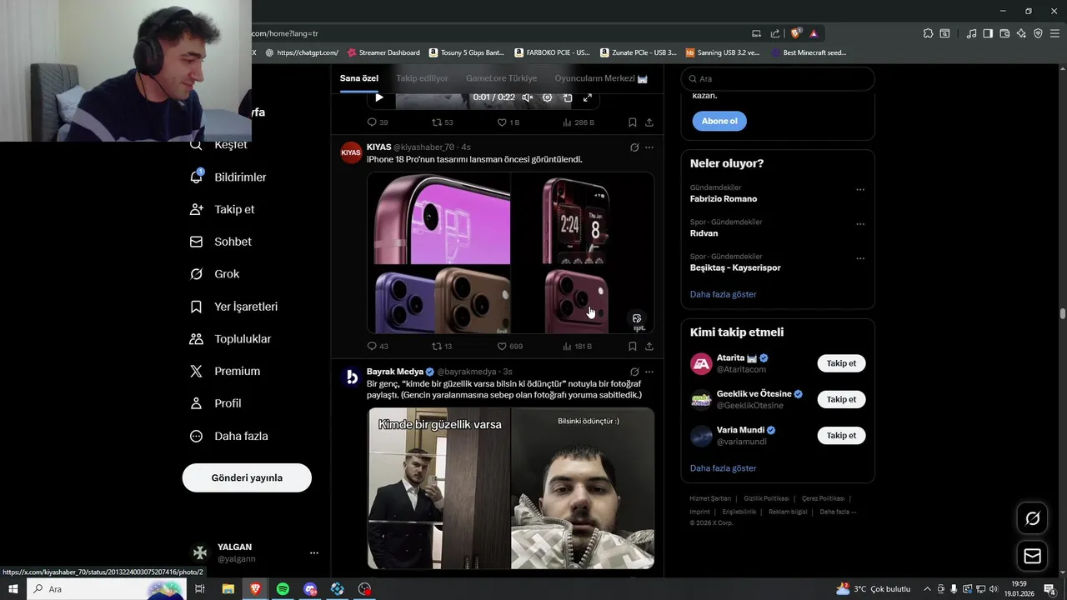Open Keşfet in the sidebar
The height and width of the screenshot is (600, 1067).
tap(218, 145)
